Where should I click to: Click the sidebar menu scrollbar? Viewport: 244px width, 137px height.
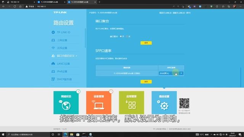point(85,38)
